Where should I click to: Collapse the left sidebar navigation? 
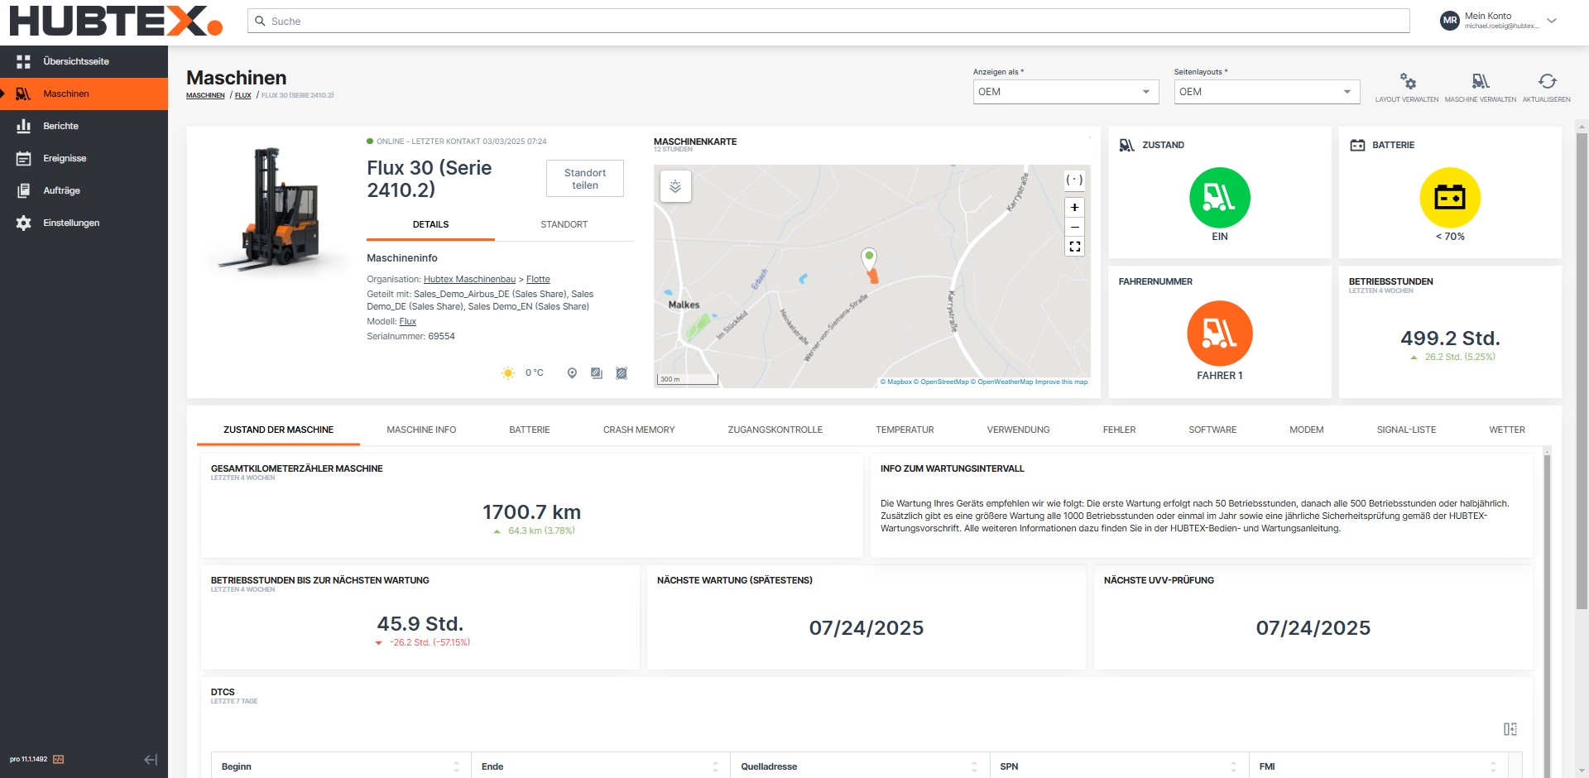[150, 760]
